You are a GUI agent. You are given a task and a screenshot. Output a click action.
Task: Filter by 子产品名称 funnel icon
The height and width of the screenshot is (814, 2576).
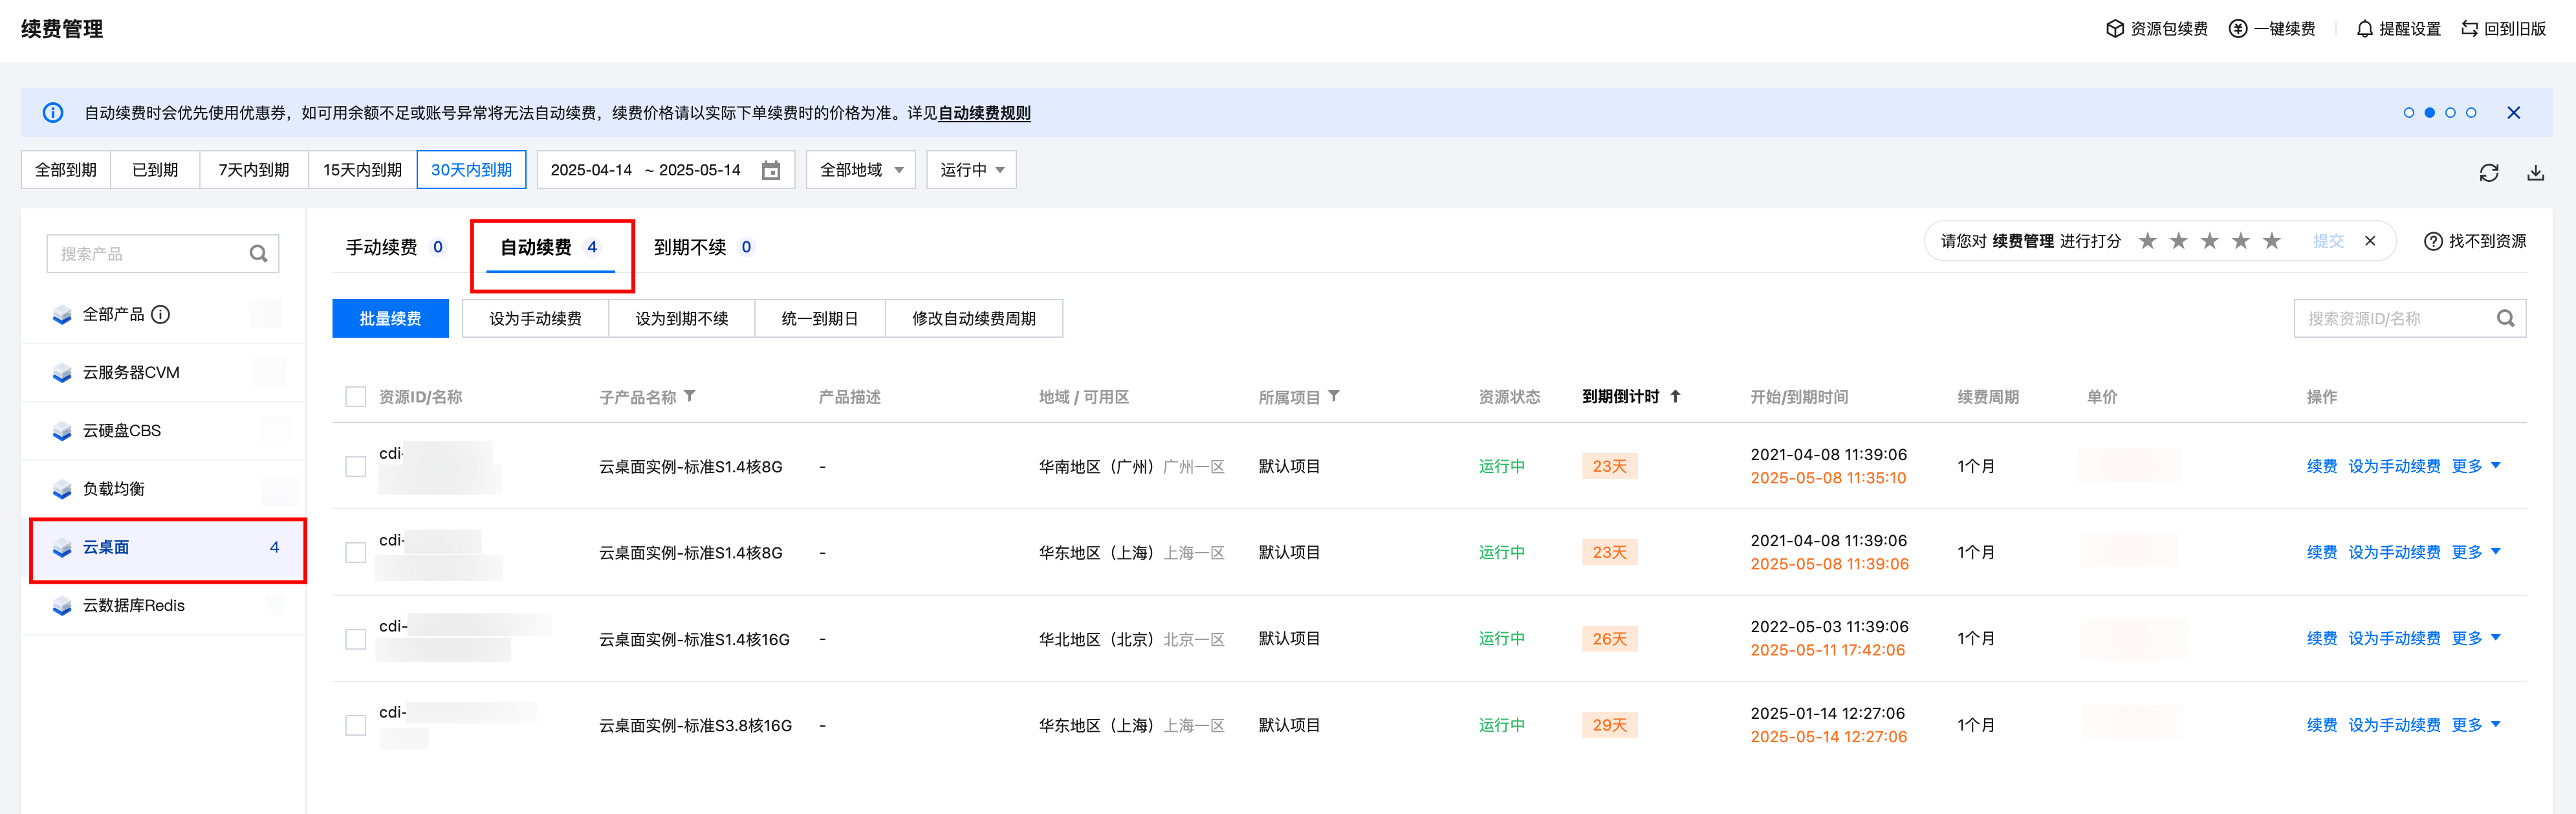[690, 397]
